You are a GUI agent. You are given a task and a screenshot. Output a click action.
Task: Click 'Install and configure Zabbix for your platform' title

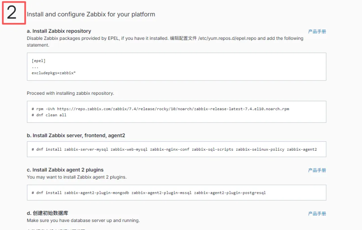point(91,14)
